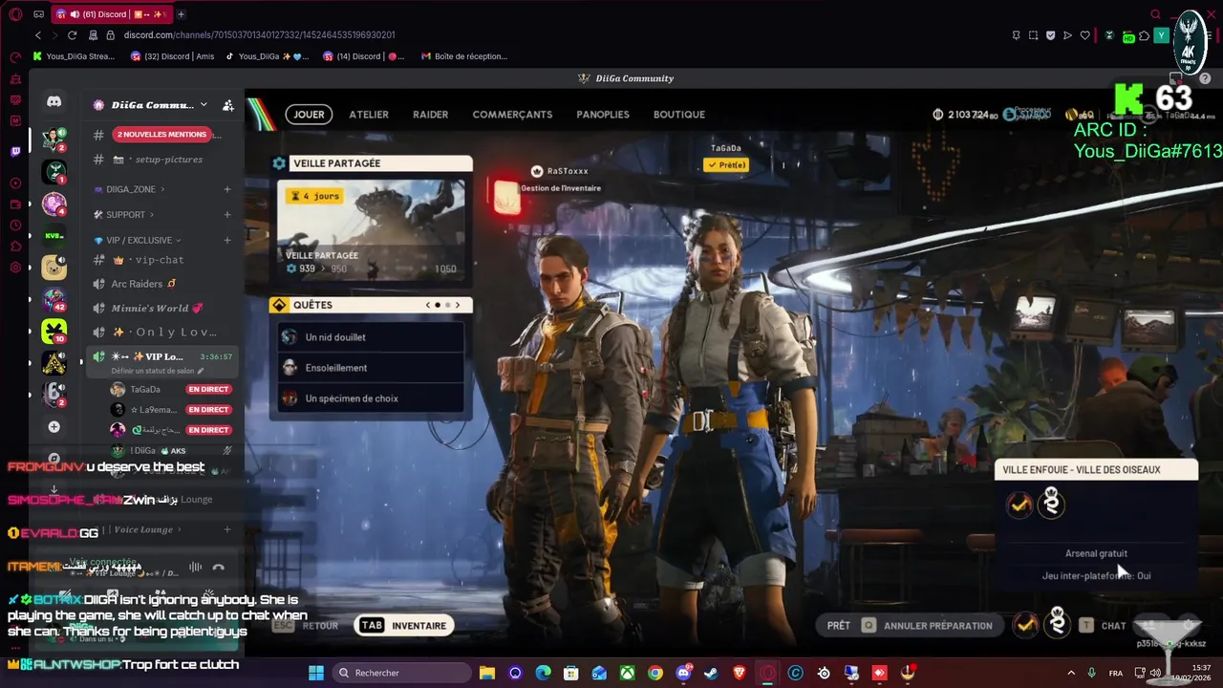Click Quêtes previous page arrow
The image size is (1223, 688).
pyautogui.click(x=428, y=305)
